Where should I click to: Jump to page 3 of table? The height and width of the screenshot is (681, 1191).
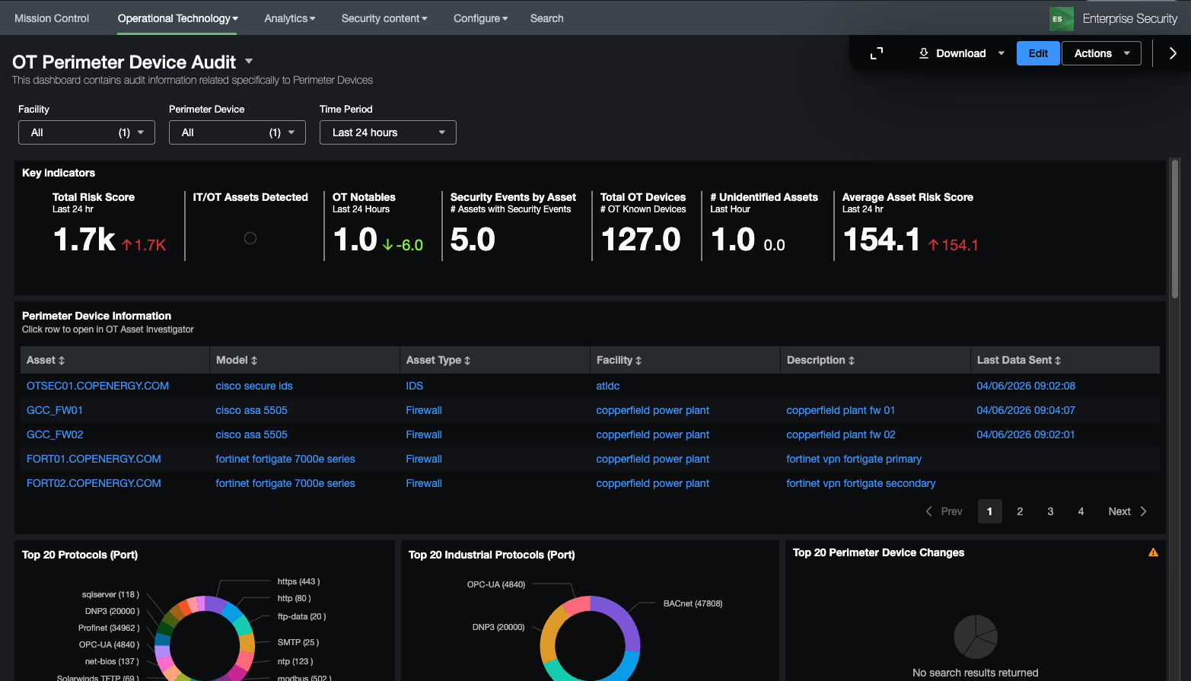pyautogui.click(x=1050, y=511)
